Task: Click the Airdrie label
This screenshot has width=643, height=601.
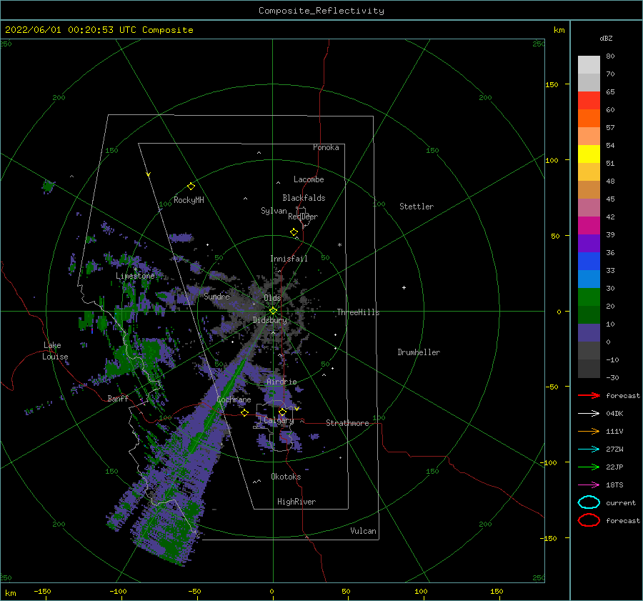Action: click(x=281, y=382)
